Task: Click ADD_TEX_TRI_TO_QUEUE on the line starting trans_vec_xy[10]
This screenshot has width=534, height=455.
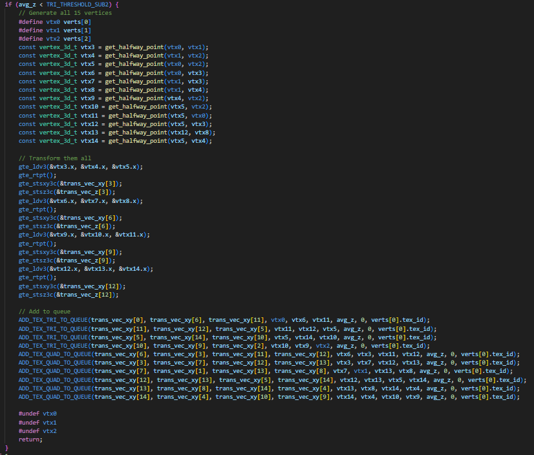Action: point(53,346)
